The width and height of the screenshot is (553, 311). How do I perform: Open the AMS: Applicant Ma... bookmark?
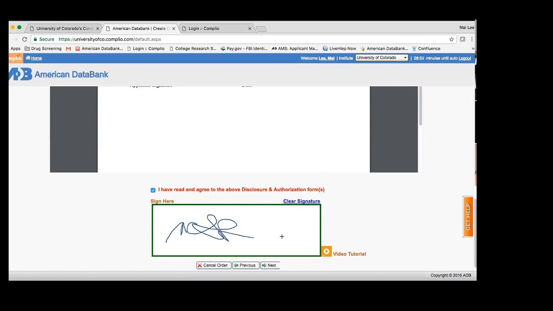[295, 49]
